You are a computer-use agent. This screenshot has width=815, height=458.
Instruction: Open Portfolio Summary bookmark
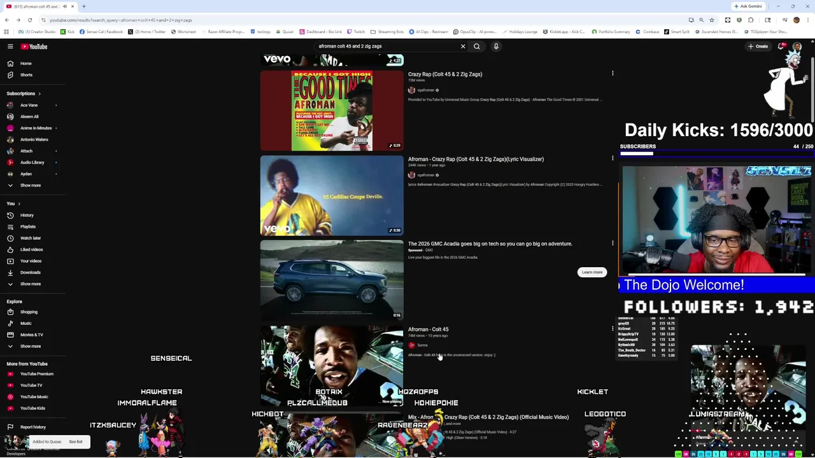coord(611,32)
